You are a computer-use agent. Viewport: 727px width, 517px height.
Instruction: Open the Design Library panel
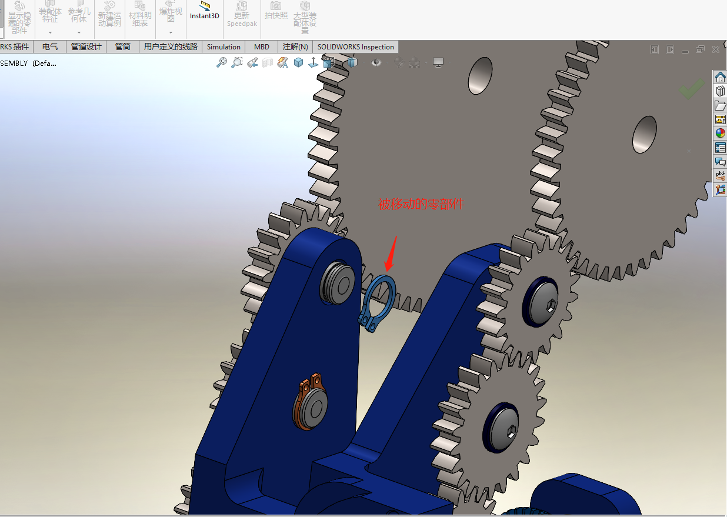point(720,91)
